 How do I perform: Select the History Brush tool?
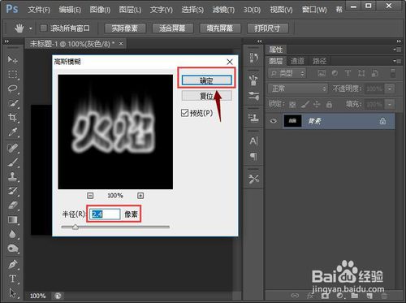pos(12,191)
